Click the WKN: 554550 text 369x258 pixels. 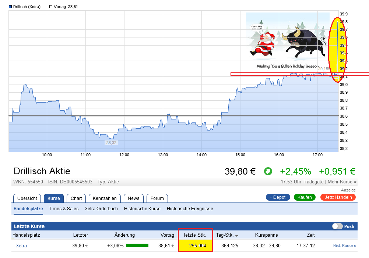(x=28, y=182)
